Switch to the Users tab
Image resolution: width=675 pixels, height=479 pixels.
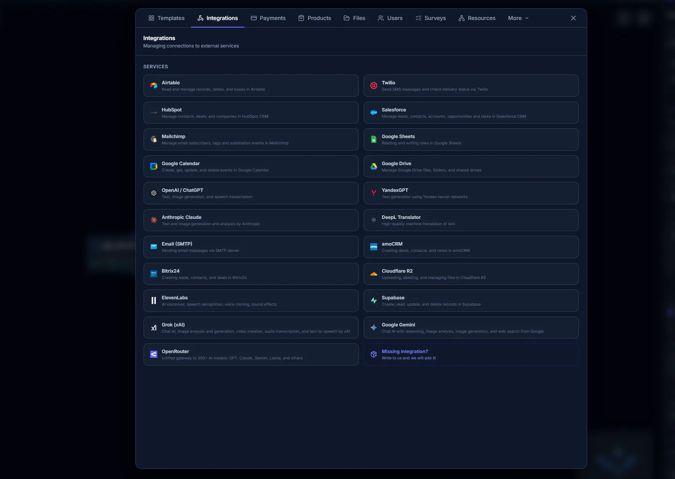pos(390,18)
